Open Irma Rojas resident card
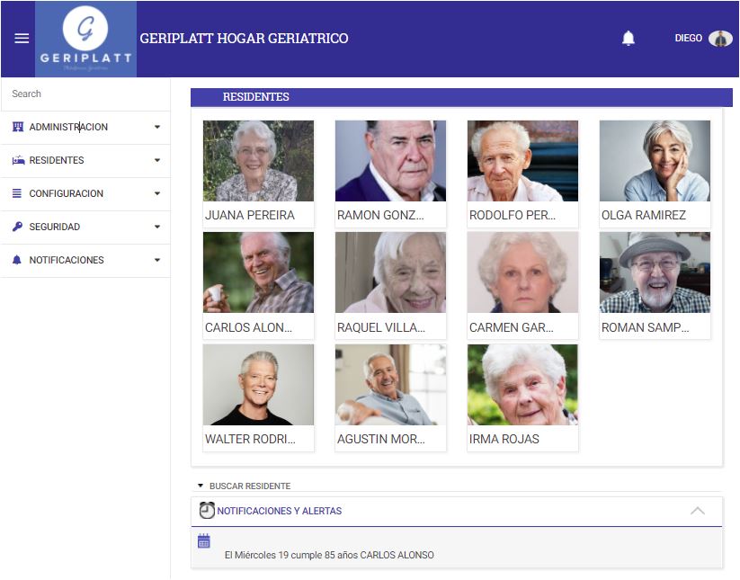This screenshot has width=740, height=580. tap(522, 397)
